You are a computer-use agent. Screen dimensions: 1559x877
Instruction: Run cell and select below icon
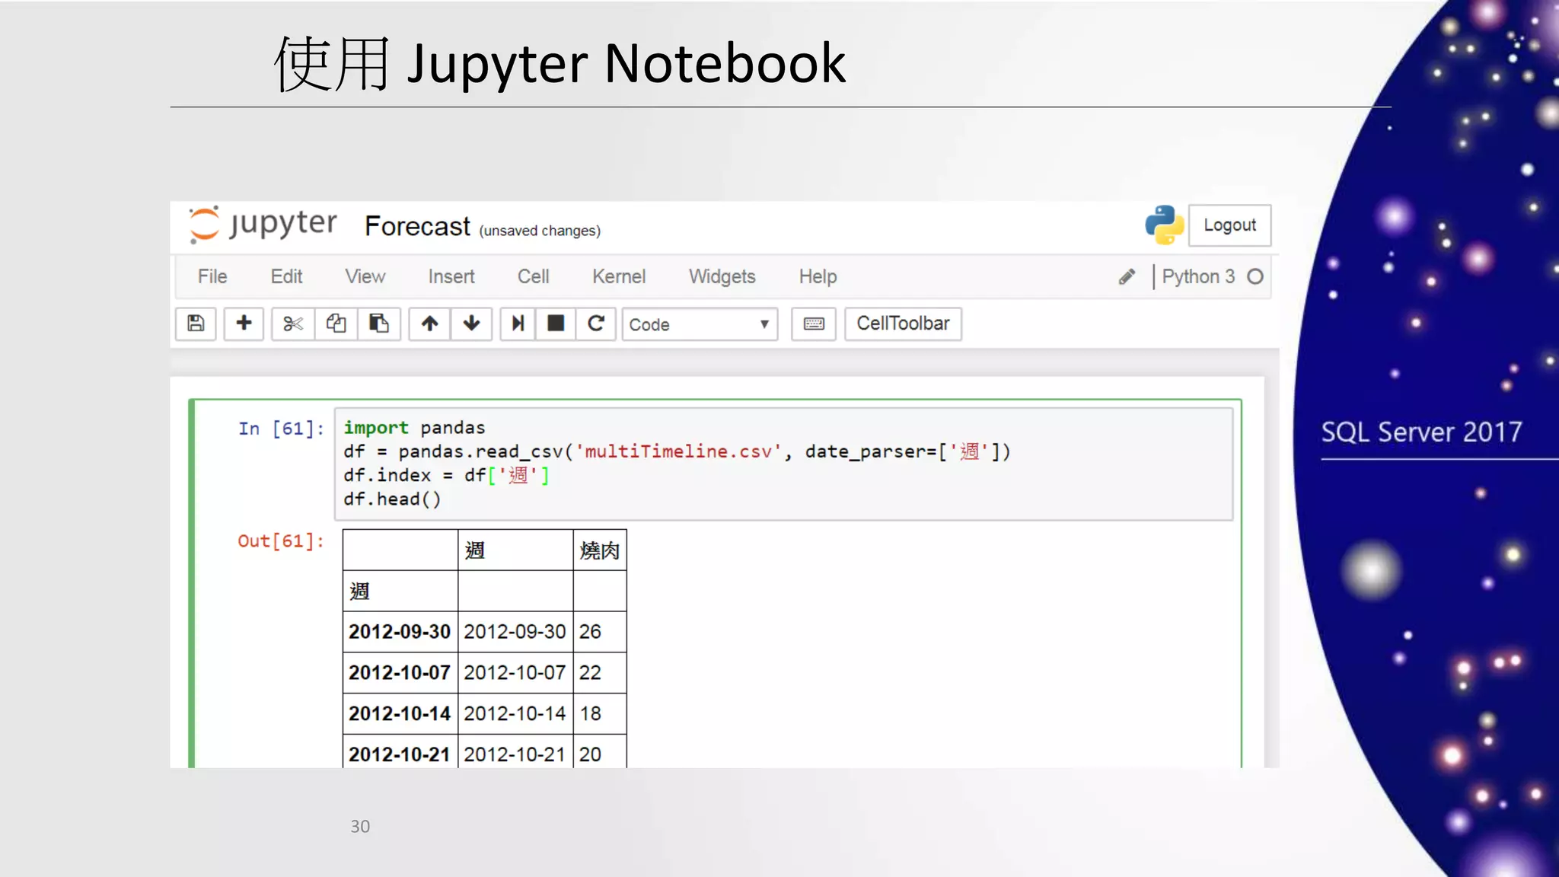click(518, 324)
